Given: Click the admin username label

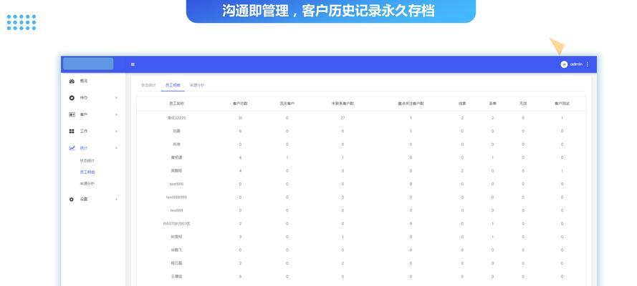Looking at the screenshot, I should pyautogui.click(x=577, y=64).
